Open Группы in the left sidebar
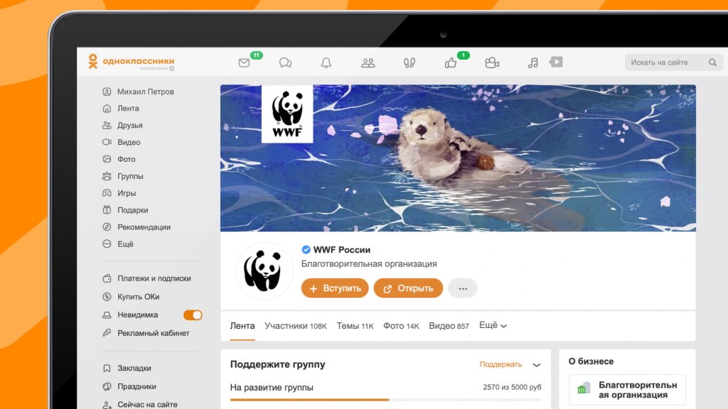 (130, 176)
